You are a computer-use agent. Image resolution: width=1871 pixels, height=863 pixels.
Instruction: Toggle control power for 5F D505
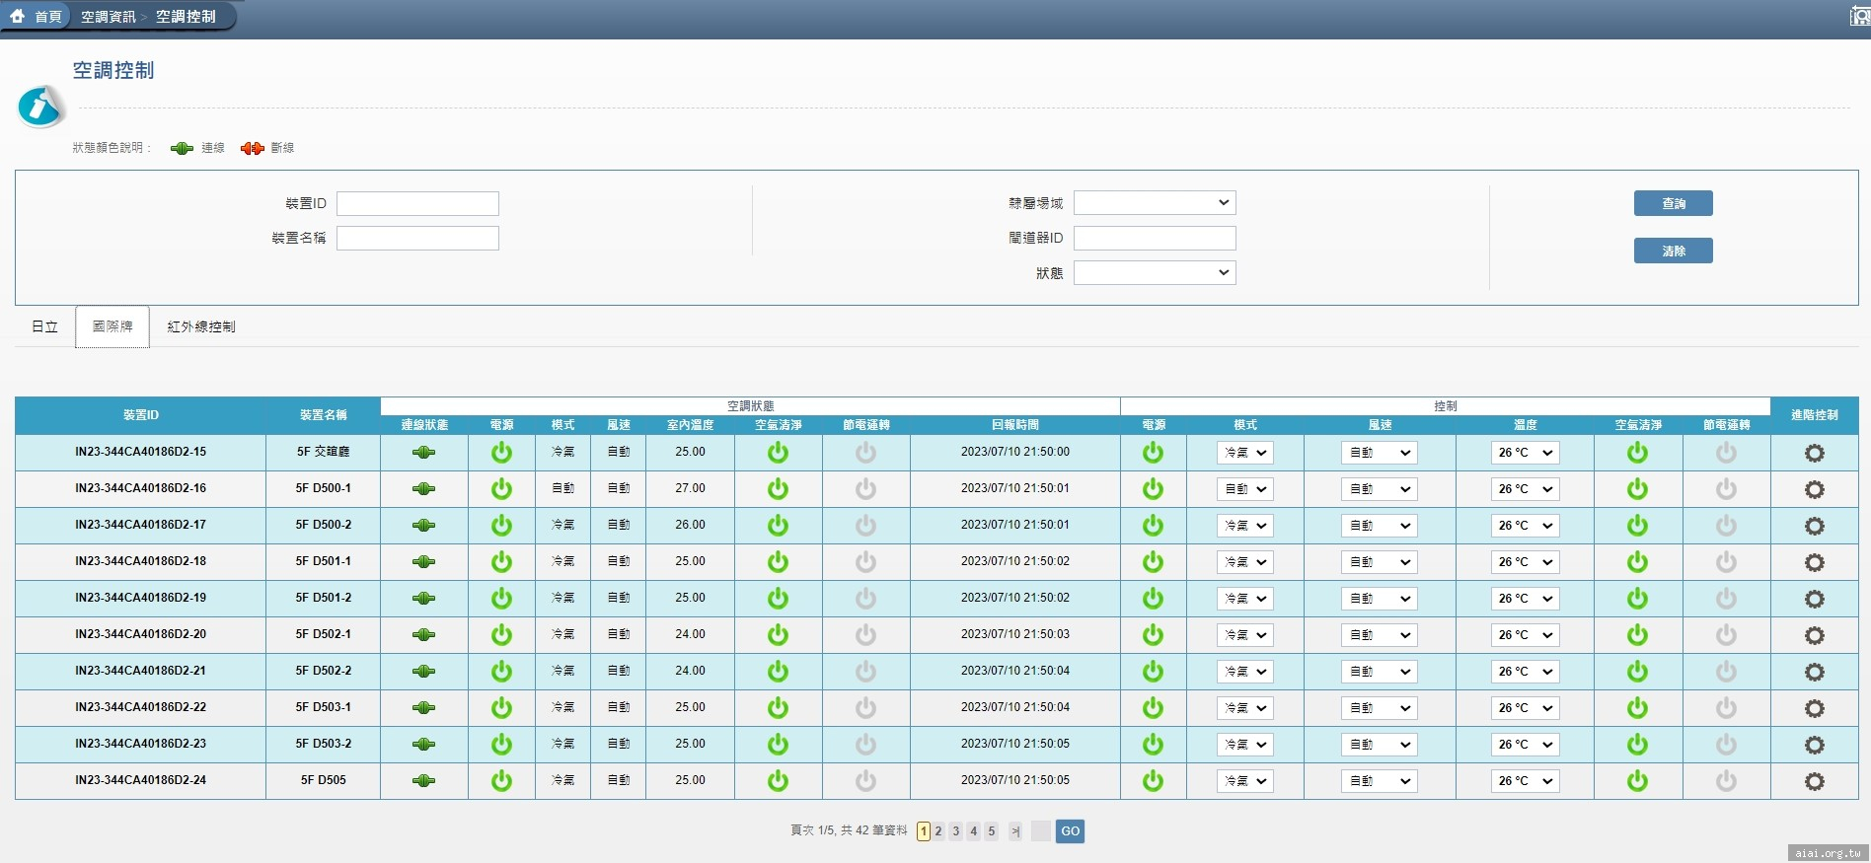click(1153, 780)
